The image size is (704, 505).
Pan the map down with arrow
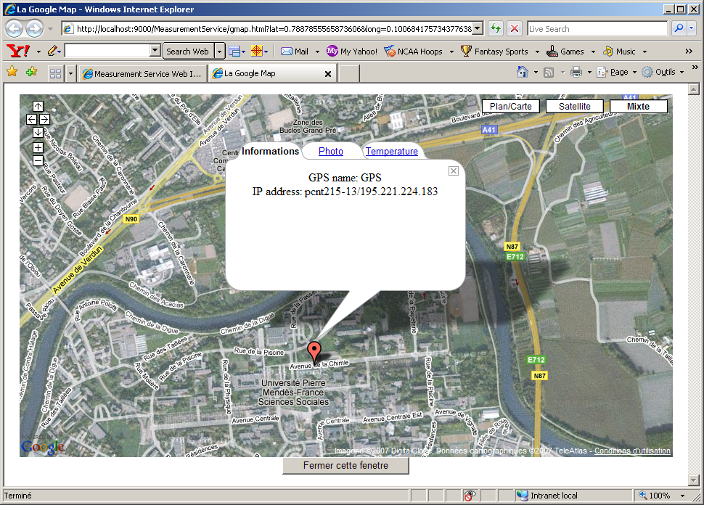coord(38,133)
